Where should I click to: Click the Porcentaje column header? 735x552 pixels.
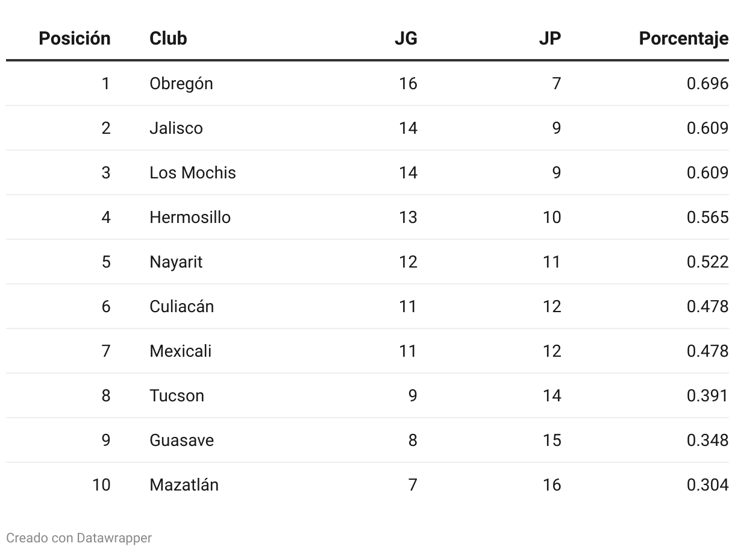coord(683,39)
